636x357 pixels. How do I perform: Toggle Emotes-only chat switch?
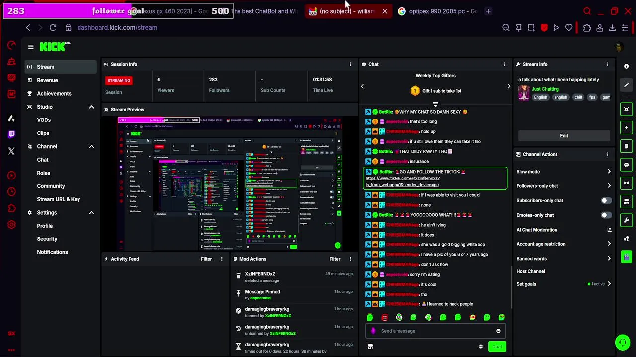(606, 215)
